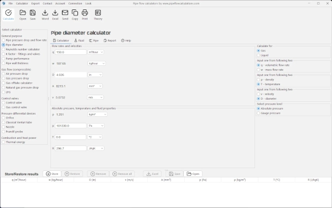Open the A area unit dropdown

(95, 86)
